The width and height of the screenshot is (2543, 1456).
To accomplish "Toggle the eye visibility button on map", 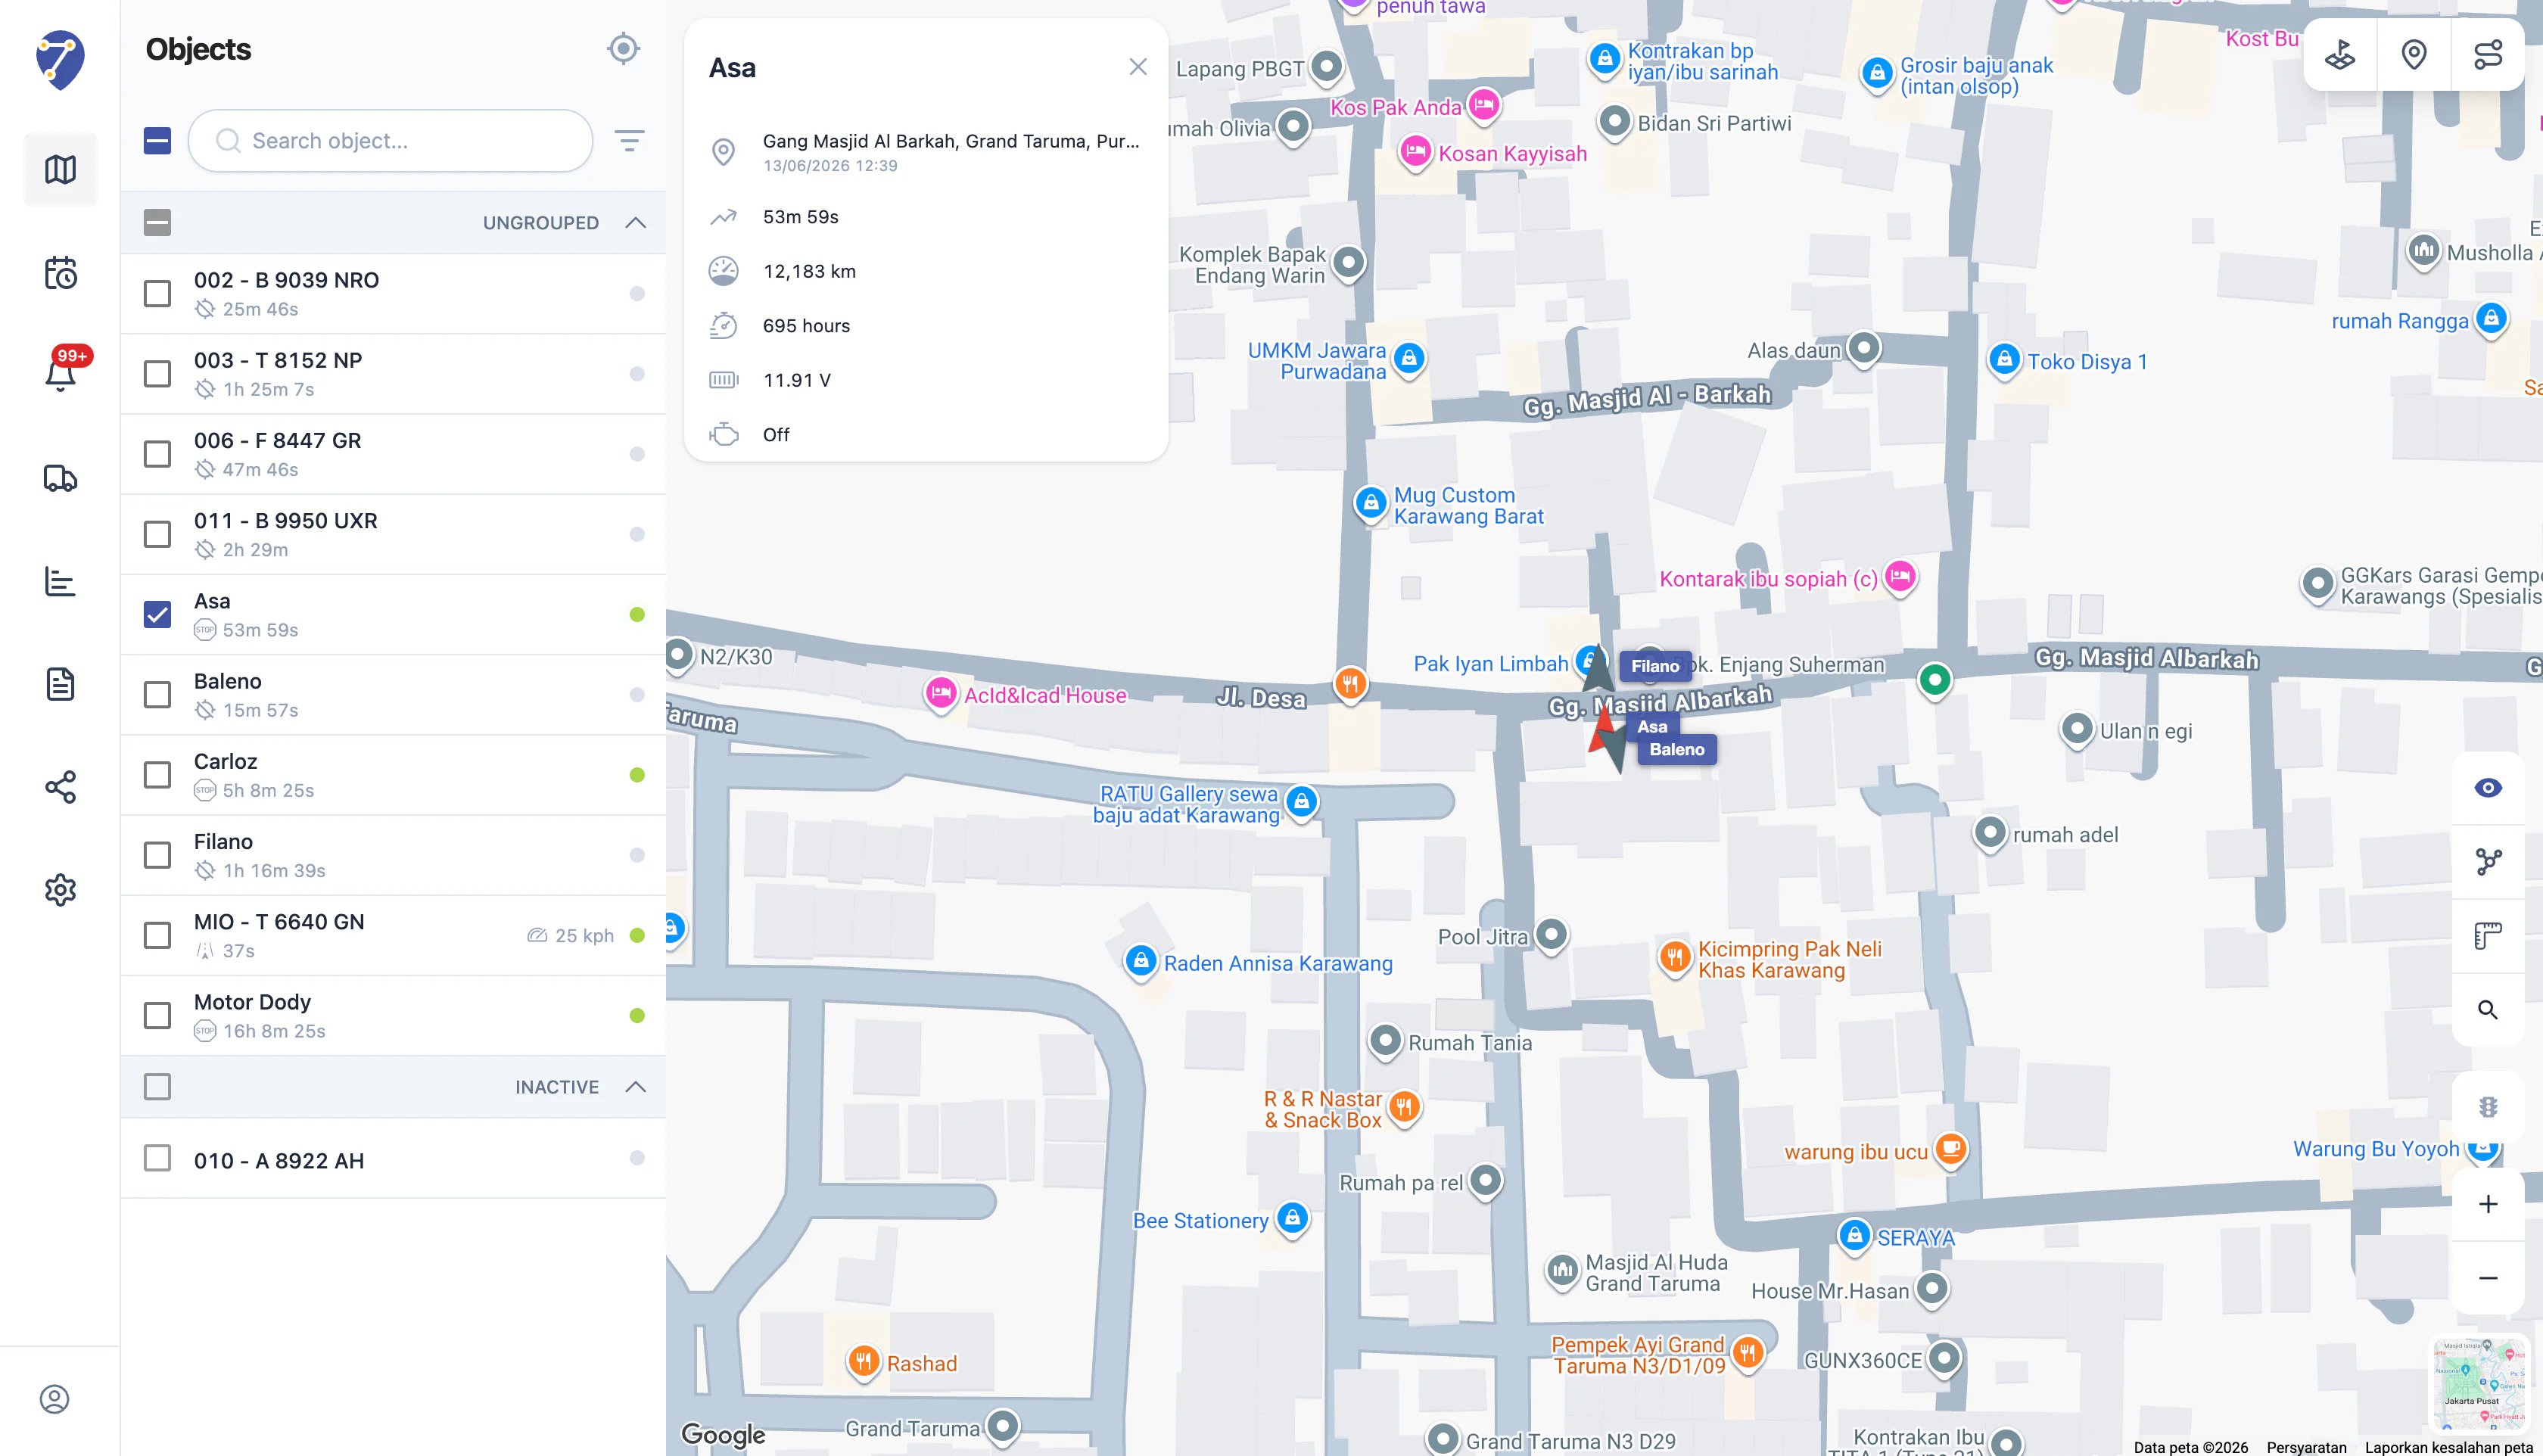I will pos(2488,788).
